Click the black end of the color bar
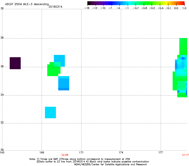The image size is (189, 166). coord(89,3)
